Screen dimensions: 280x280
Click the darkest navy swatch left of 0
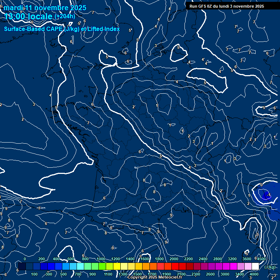22,266
